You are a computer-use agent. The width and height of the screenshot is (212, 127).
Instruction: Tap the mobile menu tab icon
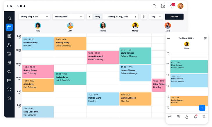(204, 117)
